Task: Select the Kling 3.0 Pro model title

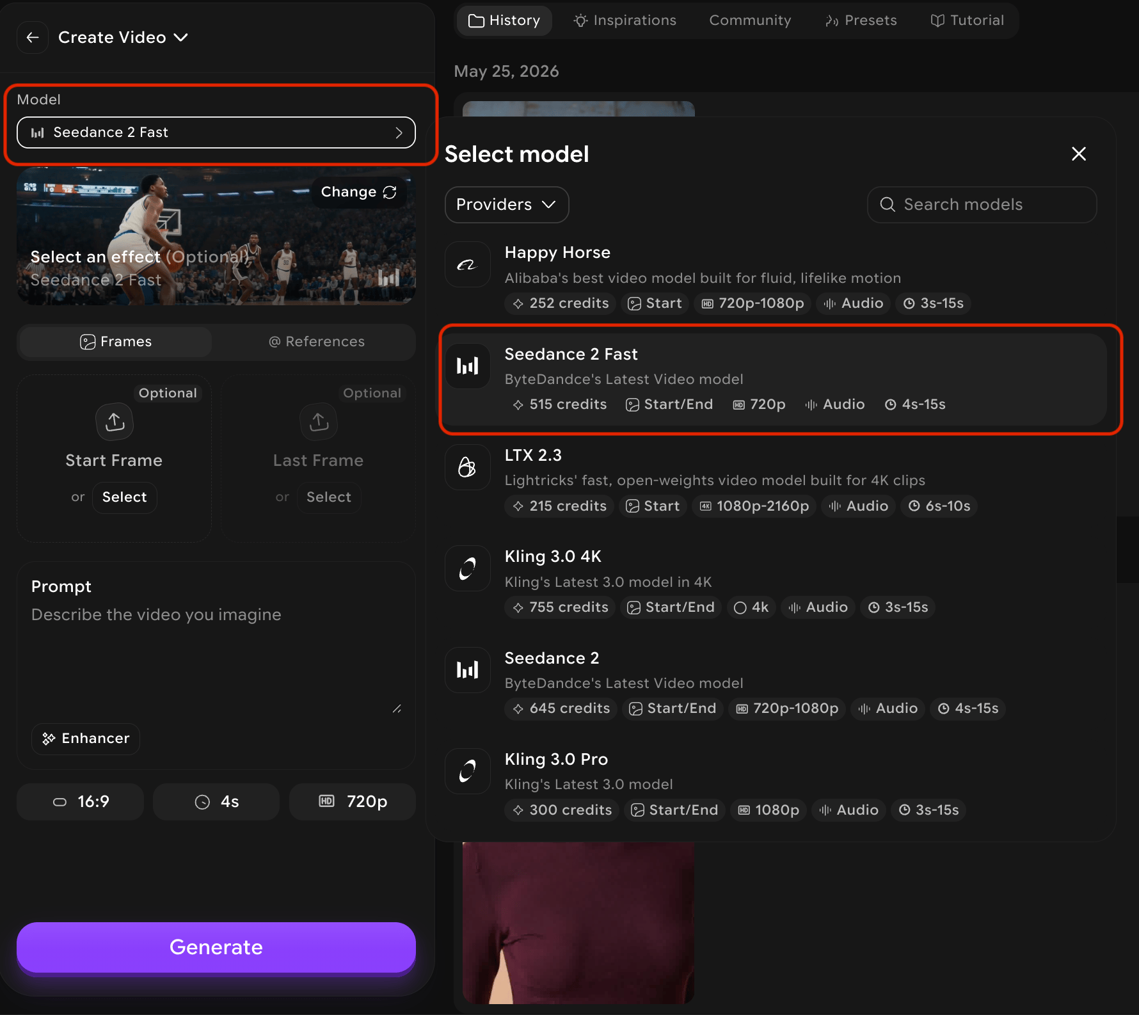Action: click(556, 760)
